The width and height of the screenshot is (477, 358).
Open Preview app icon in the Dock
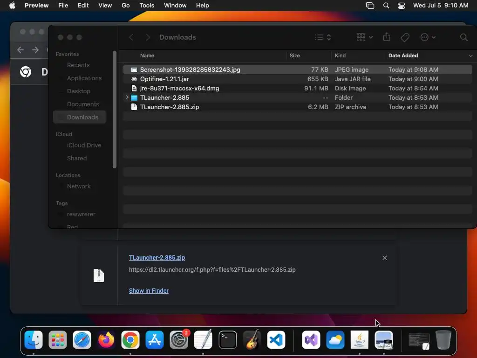[x=384, y=339]
